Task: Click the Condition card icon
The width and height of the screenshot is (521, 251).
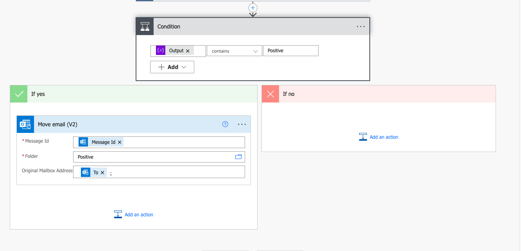Action: point(145,27)
